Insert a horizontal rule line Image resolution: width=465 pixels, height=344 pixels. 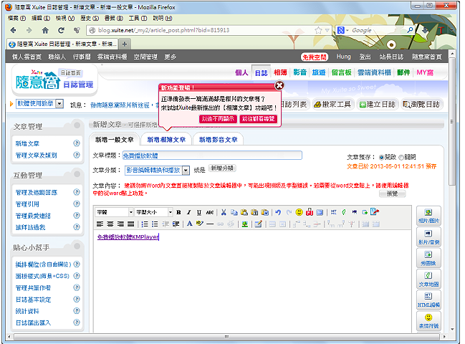click(210, 224)
